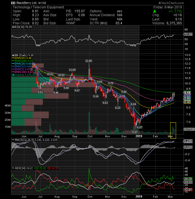The image size is (195, 199).
Task: Click the Oct label on price chart axis
Action: (90, 136)
